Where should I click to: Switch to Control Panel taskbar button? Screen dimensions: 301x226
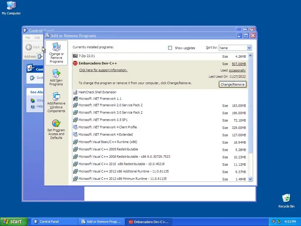click(54, 222)
